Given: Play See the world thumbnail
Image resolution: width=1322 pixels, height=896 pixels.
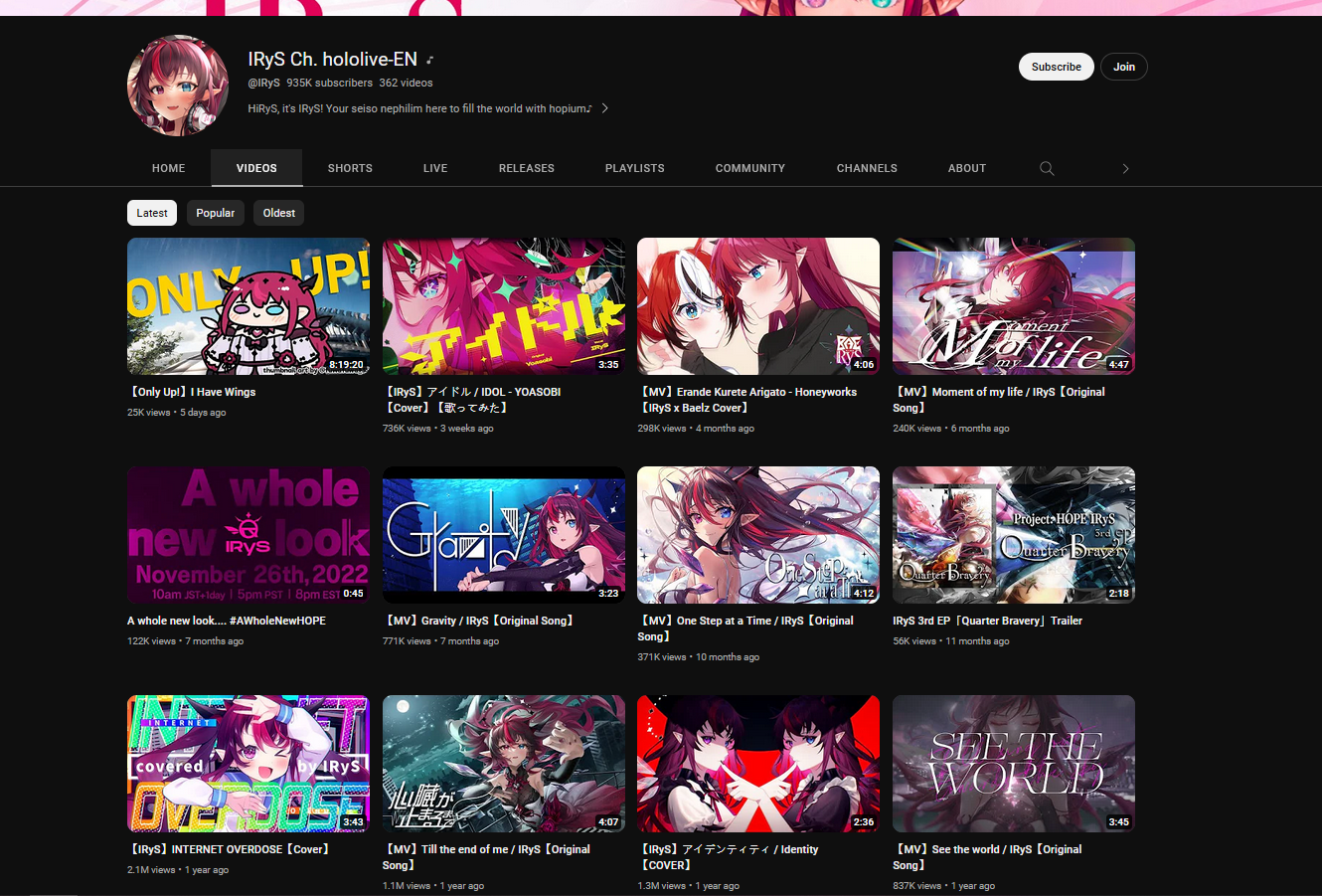Looking at the screenshot, I should click(1014, 764).
